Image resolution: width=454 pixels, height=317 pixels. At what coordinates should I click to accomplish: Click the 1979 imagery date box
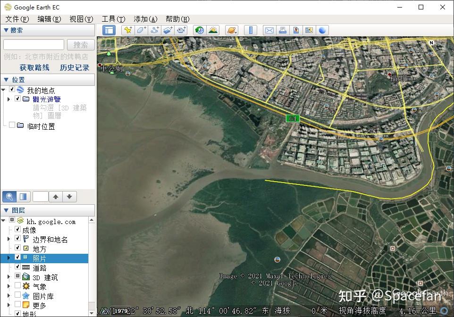coord(120,310)
